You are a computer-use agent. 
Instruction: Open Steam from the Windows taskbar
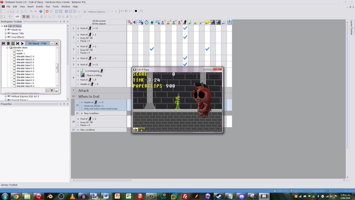(x=219, y=196)
